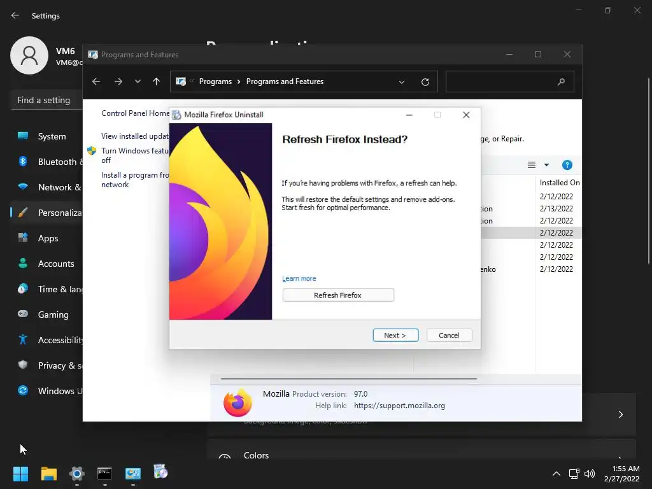Open the volume tray icon
Image resolution: width=652 pixels, height=489 pixels.
click(589, 474)
